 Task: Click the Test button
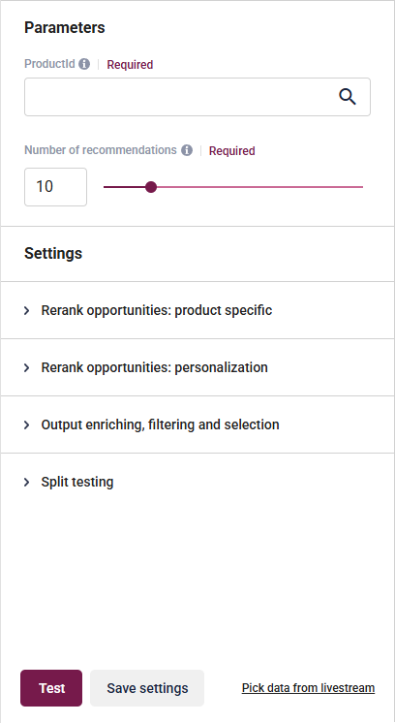click(x=51, y=688)
